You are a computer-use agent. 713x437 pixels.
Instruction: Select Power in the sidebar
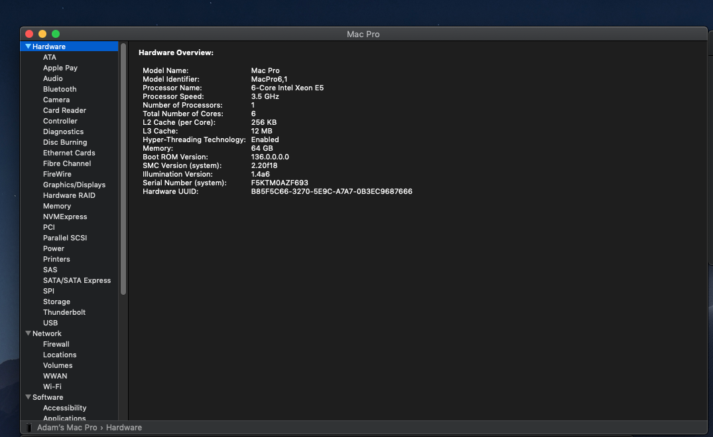[54, 248]
